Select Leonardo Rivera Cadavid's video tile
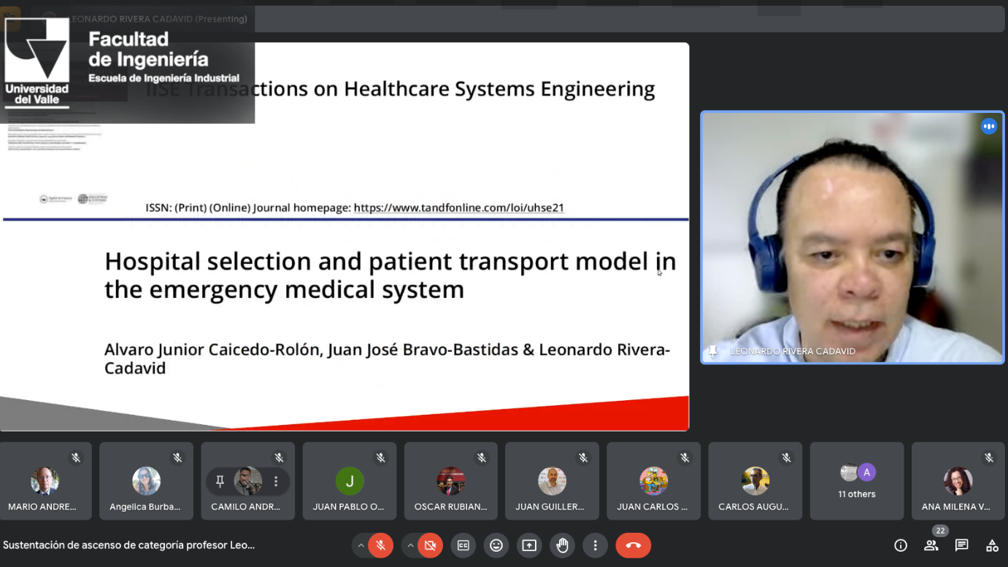 pos(852,237)
